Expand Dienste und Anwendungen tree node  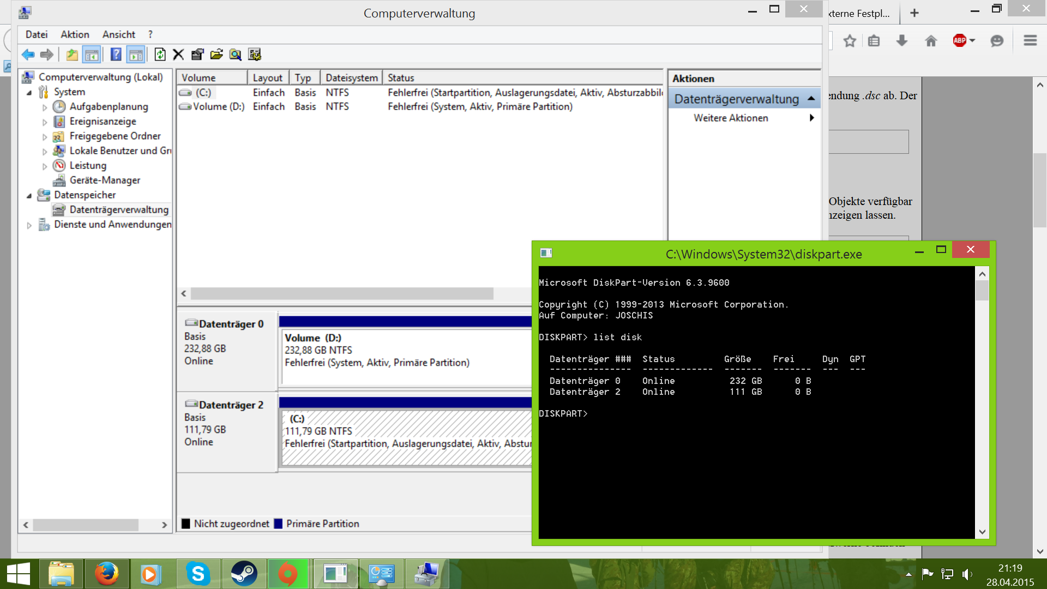pyautogui.click(x=29, y=225)
